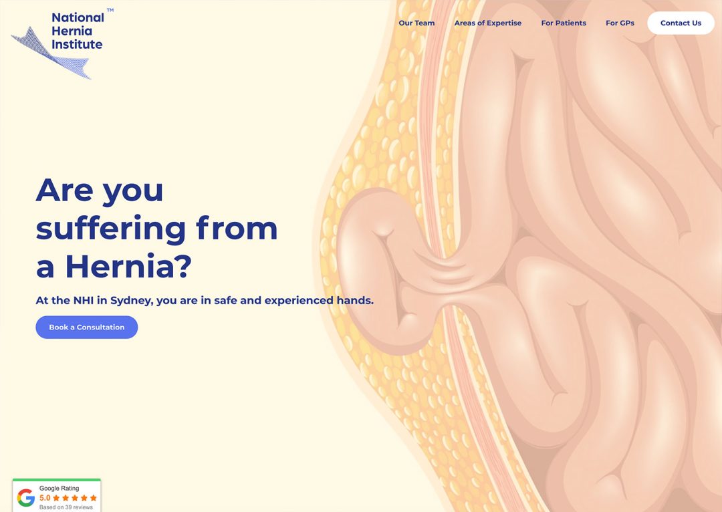Open the Our Team menu item
Image resolution: width=722 pixels, height=512 pixels.
pos(416,23)
